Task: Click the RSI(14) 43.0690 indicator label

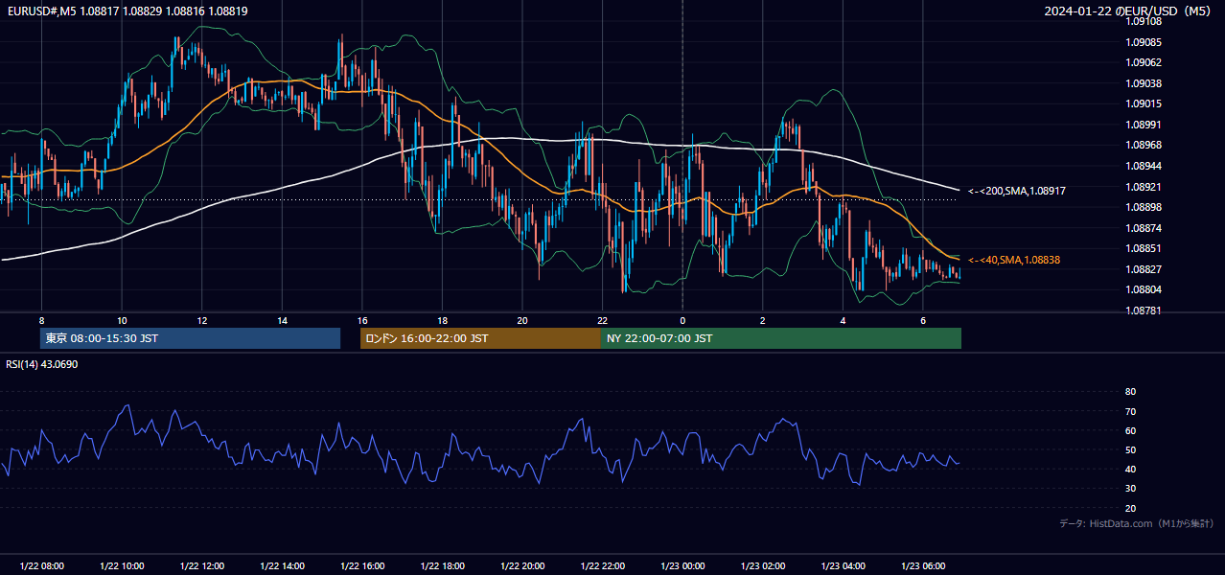Action: coord(42,364)
